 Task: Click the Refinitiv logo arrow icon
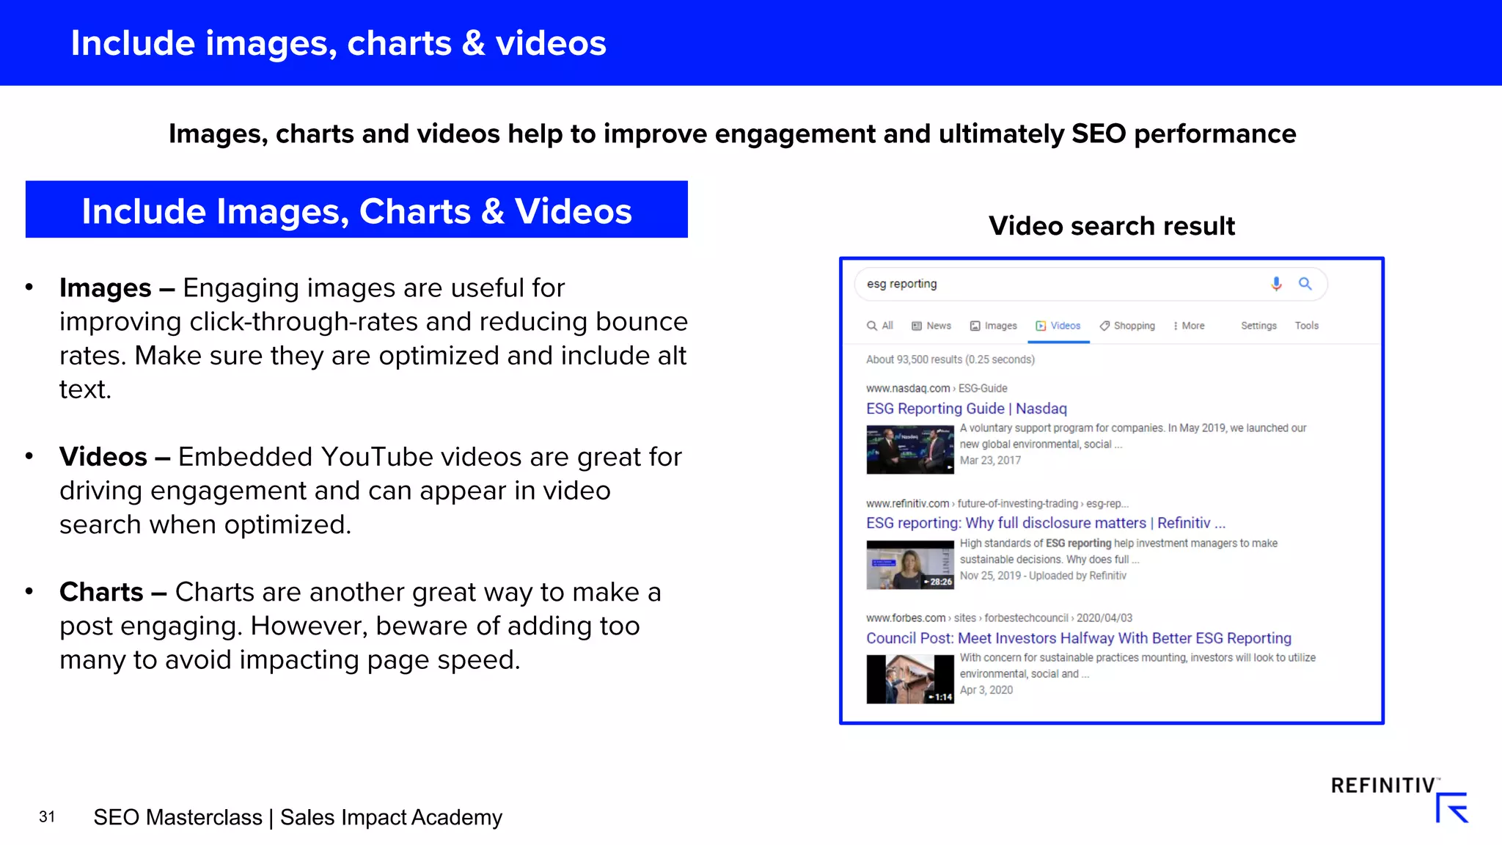[1451, 808]
